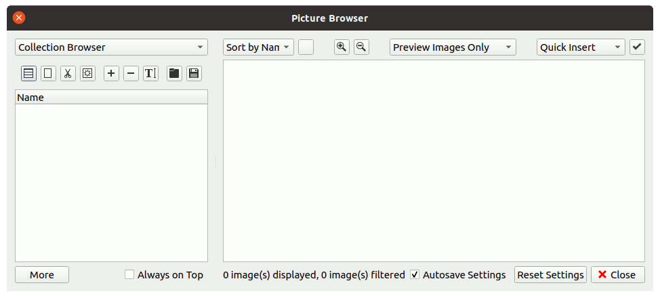Zoom out on image previews
This screenshot has width=660, height=298.
(x=361, y=47)
